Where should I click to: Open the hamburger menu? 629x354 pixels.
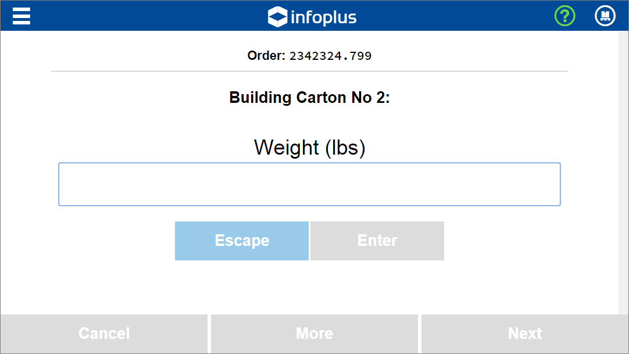[x=22, y=16]
